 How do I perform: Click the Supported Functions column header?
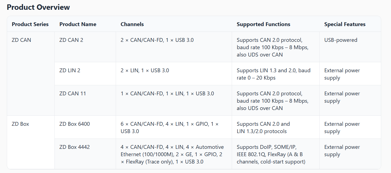coord(263,24)
